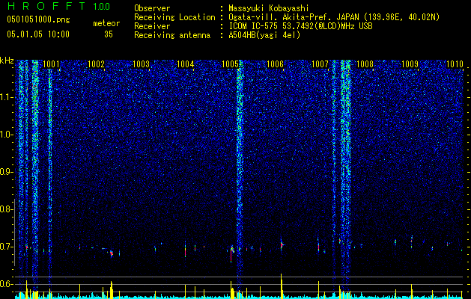Click the Receiving Location field label

pos(174,17)
